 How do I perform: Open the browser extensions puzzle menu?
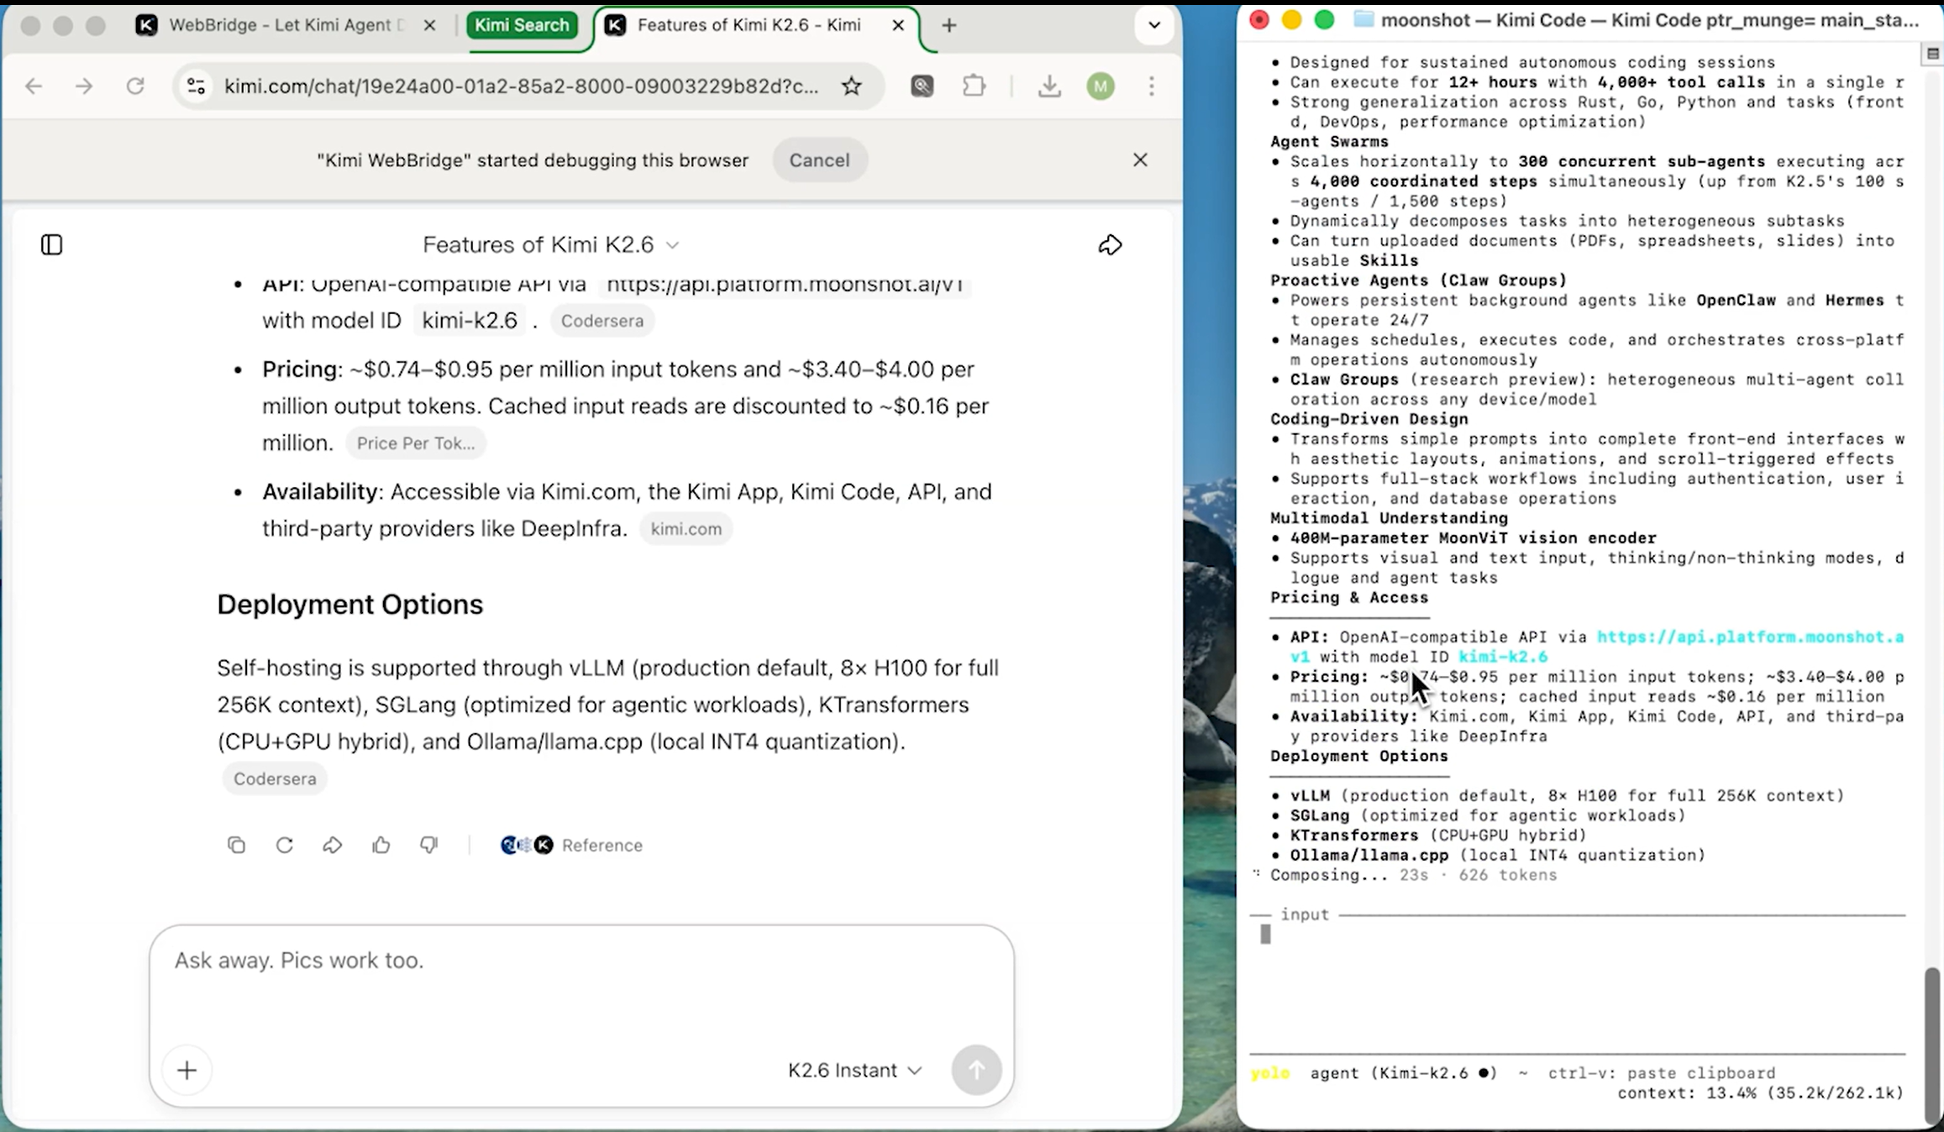tap(974, 86)
